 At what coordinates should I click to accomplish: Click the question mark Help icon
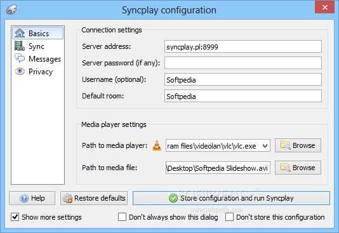pyautogui.click(x=24, y=198)
